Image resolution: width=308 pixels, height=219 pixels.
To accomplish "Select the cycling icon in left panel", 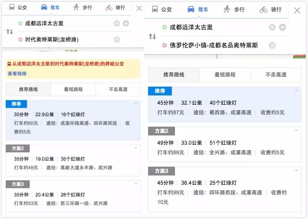I will coord(109,7).
